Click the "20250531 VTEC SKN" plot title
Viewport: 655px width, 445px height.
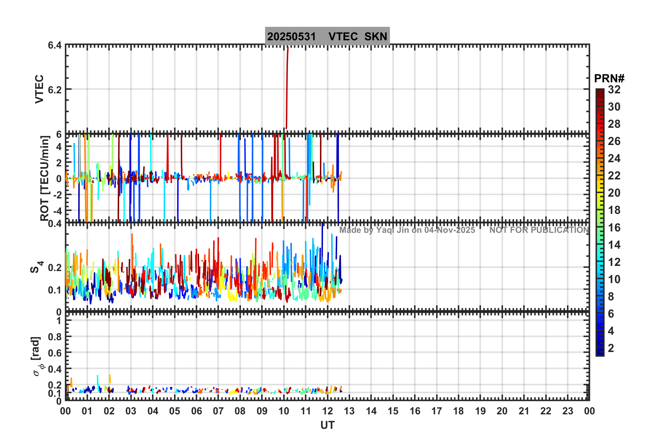point(327,37)
